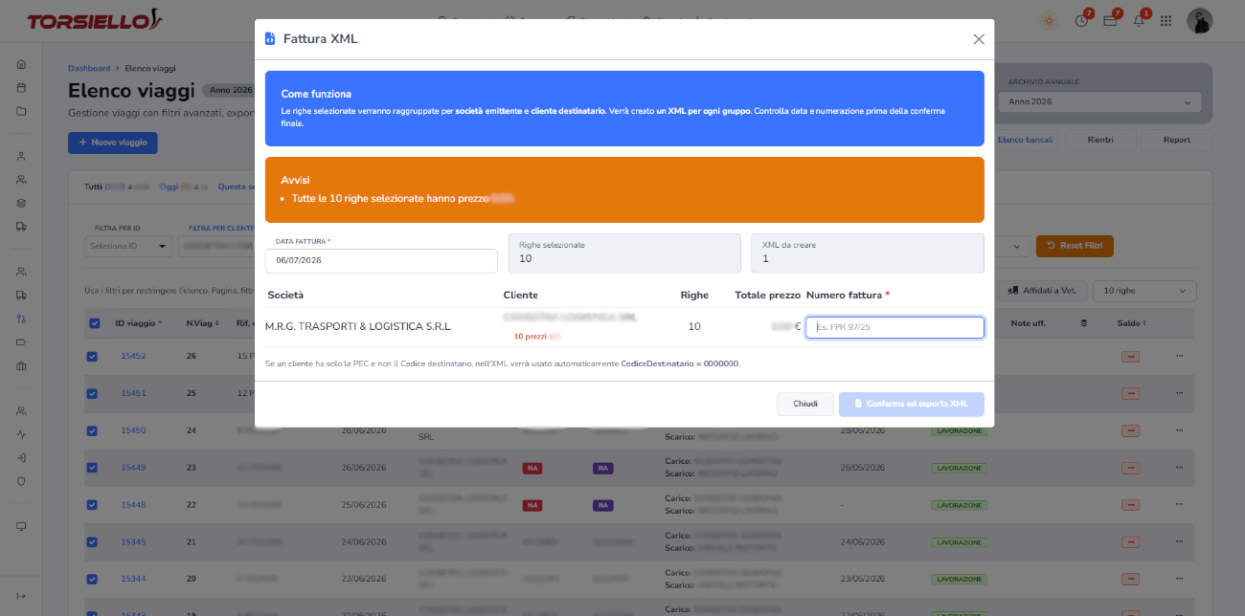Open the Elenco bancali tab button
Viewport: 1245px width, 616px height.
point(1025,140)
